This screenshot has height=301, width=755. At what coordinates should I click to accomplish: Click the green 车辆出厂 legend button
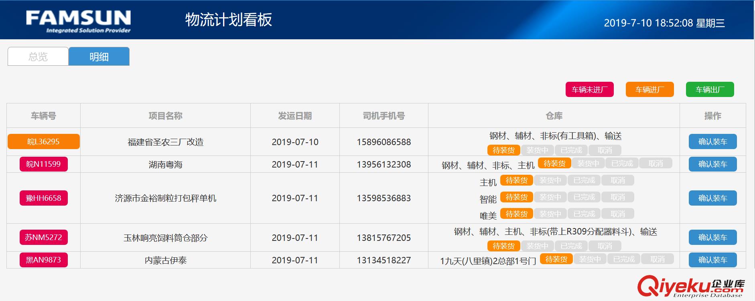[x=710, y=89]
